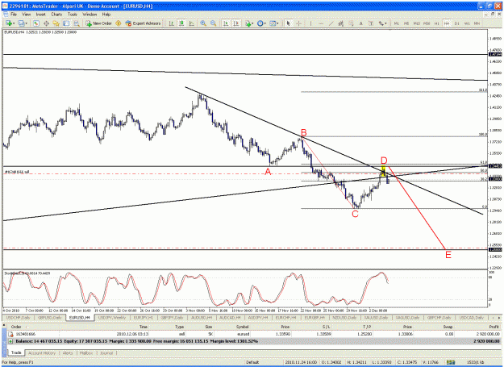Viewport: 504px width, 367px height.
Task: Switch to the Mailbox terminal tab
Action: click(85, 352)
